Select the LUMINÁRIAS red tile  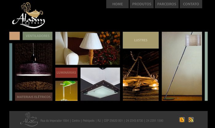[x=66, y=73]
